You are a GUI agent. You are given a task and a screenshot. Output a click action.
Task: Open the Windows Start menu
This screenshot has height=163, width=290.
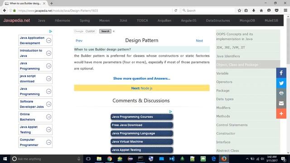click(5, 159)
